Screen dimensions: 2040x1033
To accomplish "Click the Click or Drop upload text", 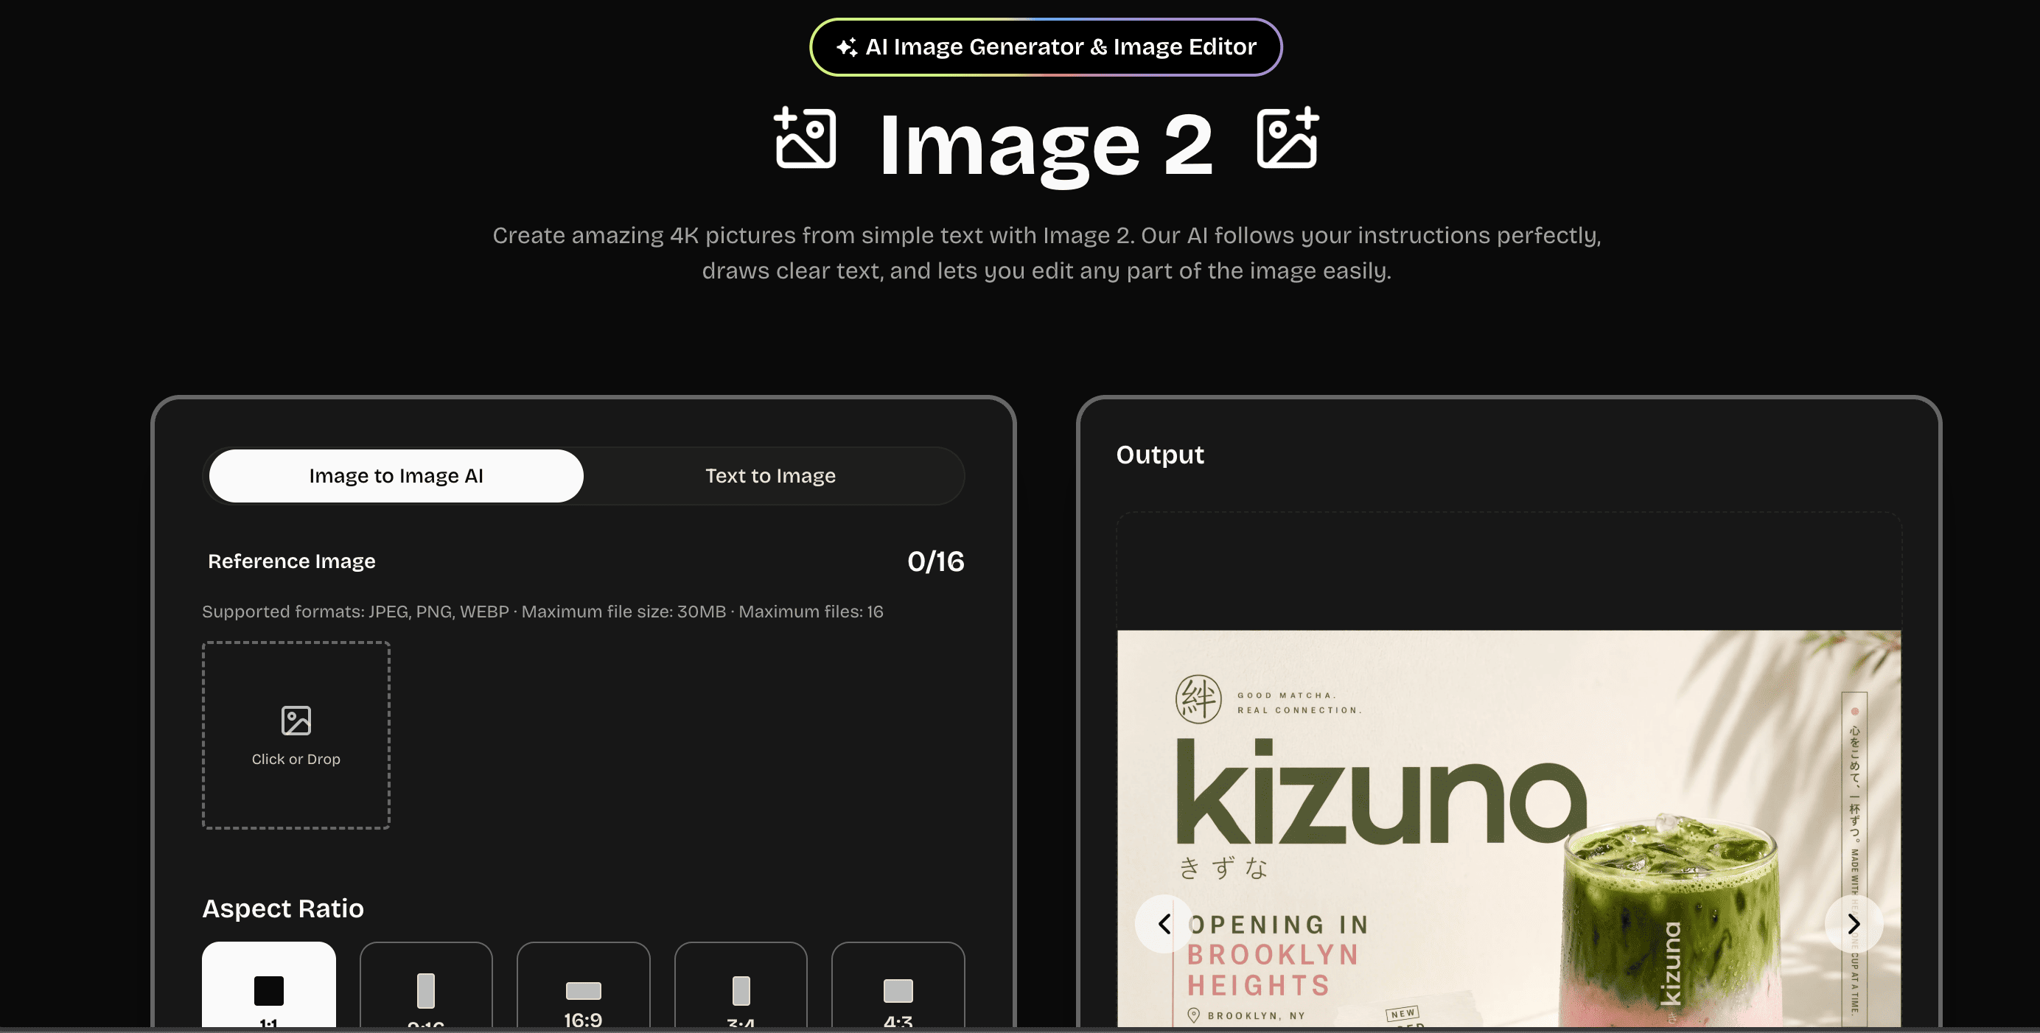I will 296,758.
